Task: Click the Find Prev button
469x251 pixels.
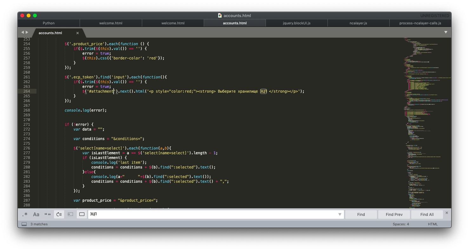Action: (394, 214)
